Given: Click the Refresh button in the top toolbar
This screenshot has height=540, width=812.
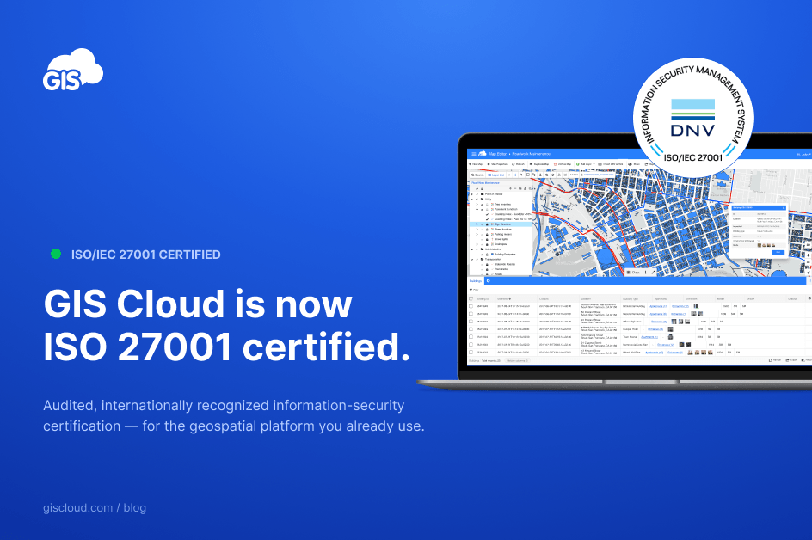Looking at the screenshot, I should tap(519, 164).
